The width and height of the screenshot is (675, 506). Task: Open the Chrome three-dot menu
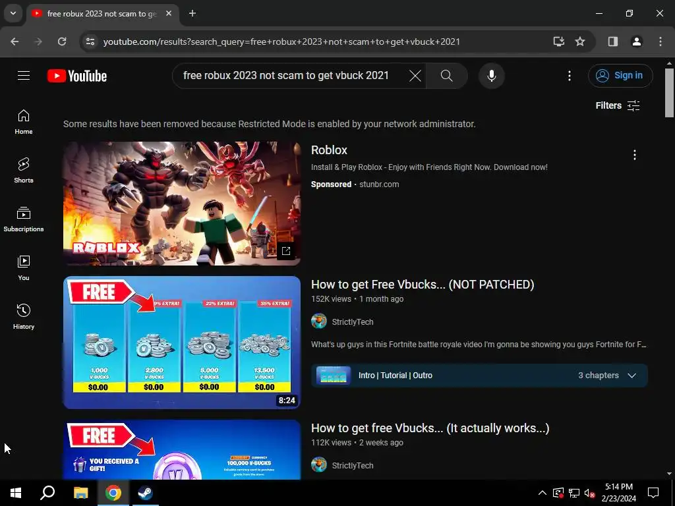660,42
